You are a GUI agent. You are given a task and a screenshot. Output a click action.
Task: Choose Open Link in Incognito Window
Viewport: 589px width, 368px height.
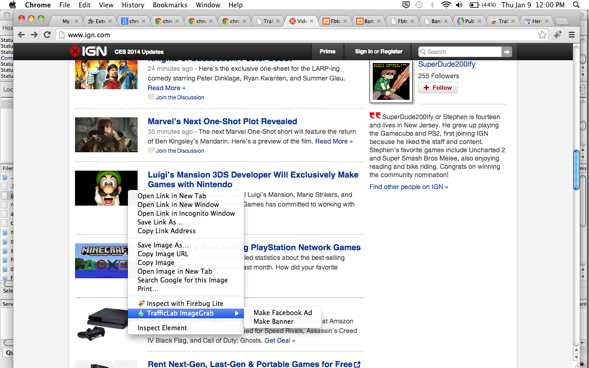[x=186, y=213]
